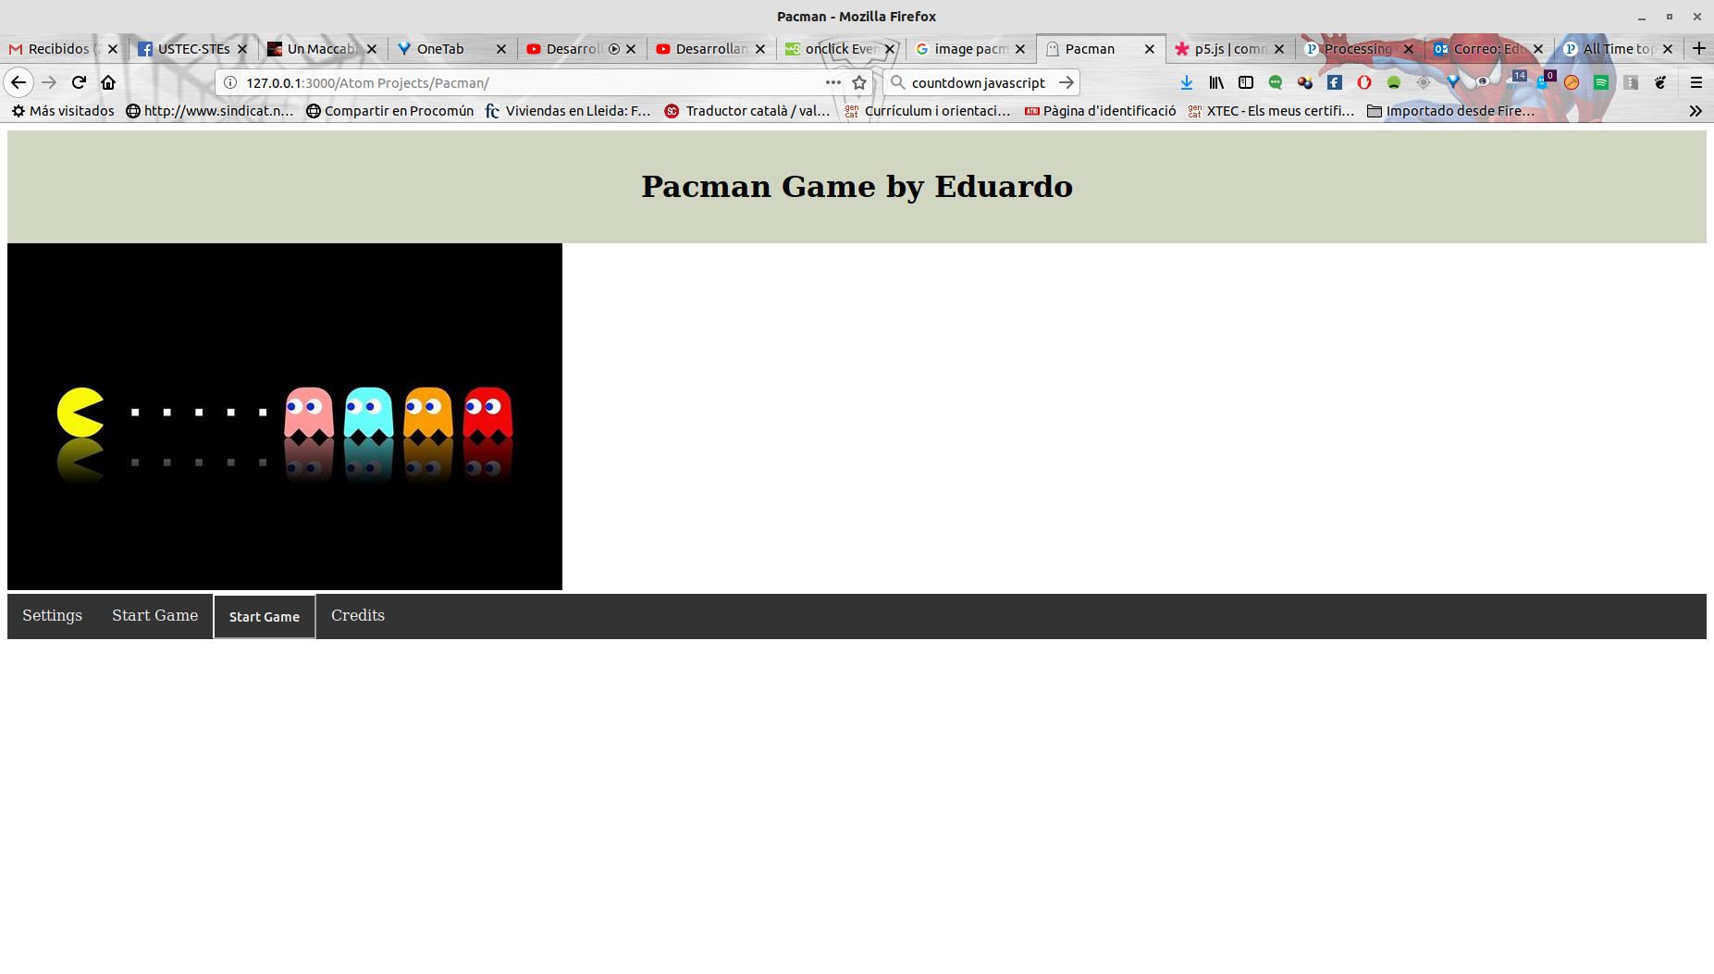This screenshot has width=1714, height=974.
Task: Open the Traductor català bookmark
Action: click(x=747, y=111)
